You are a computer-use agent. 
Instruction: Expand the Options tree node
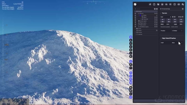click(x=135, y=34)
